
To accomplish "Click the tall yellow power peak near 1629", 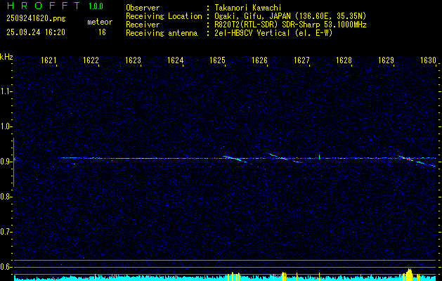I will (409, 273).
